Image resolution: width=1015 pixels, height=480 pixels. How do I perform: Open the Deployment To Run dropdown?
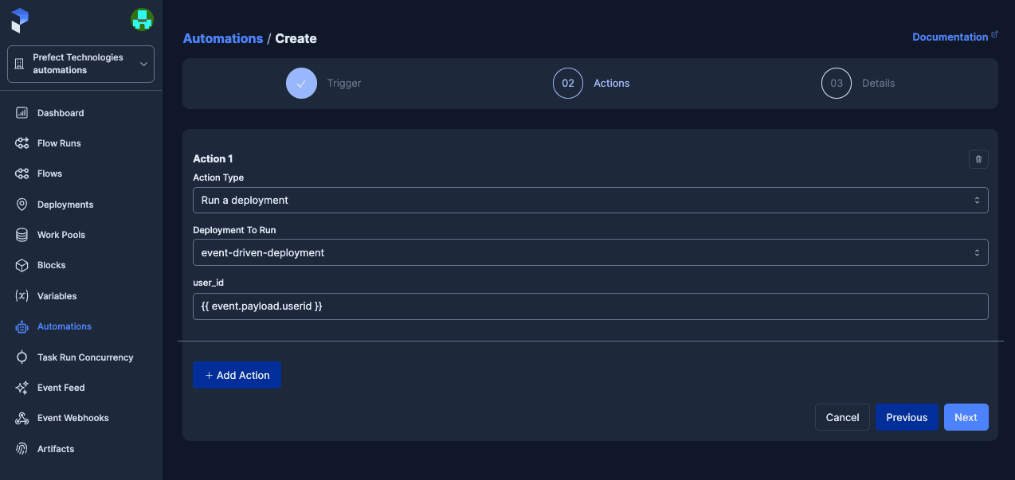590,252
